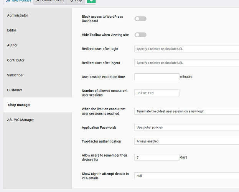Image resolution: width=239 pixels, height=192 pixels.
Task: Click the Redirect user after logout field
Action: click(x=186, y=63)
